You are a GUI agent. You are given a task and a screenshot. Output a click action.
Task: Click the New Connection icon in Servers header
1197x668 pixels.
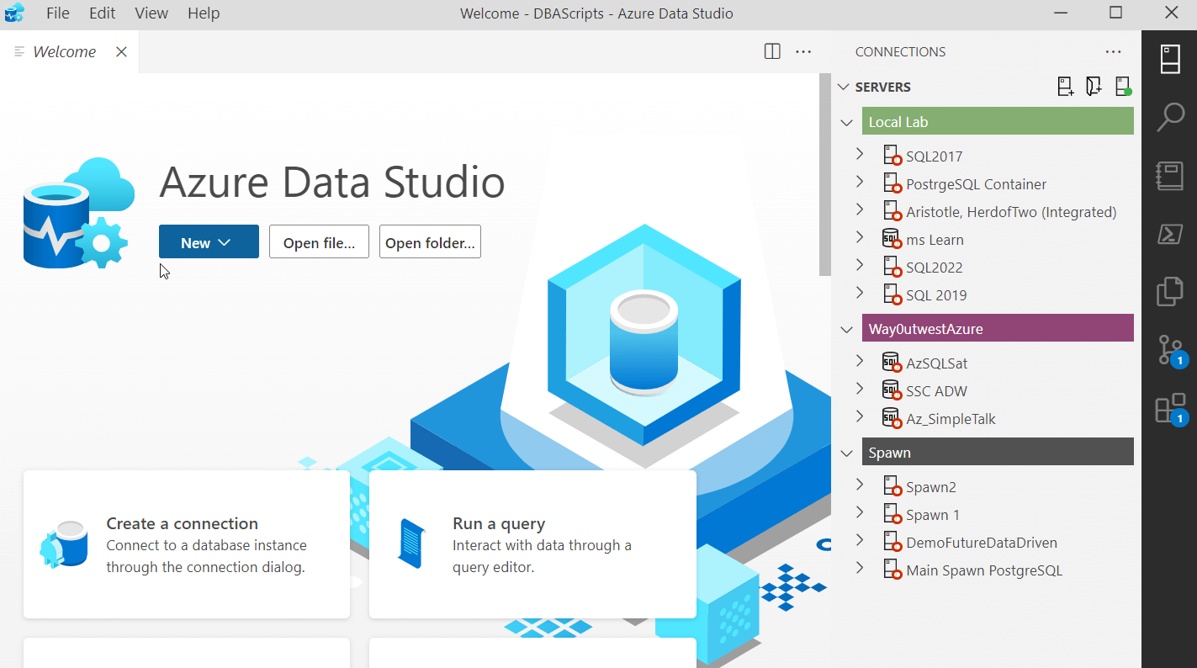[1066, 87]
